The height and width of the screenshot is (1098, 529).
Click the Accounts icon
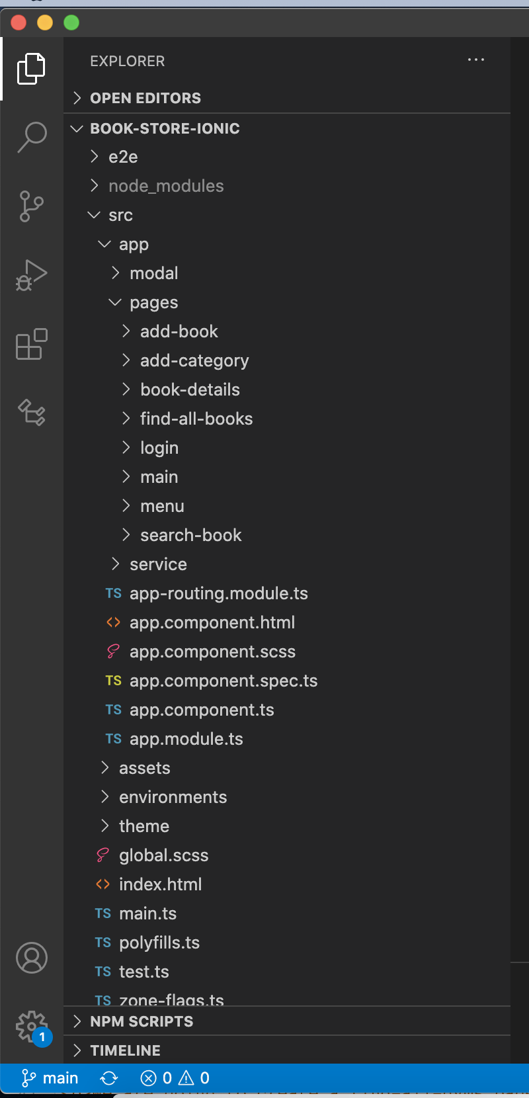coord(32,958)
